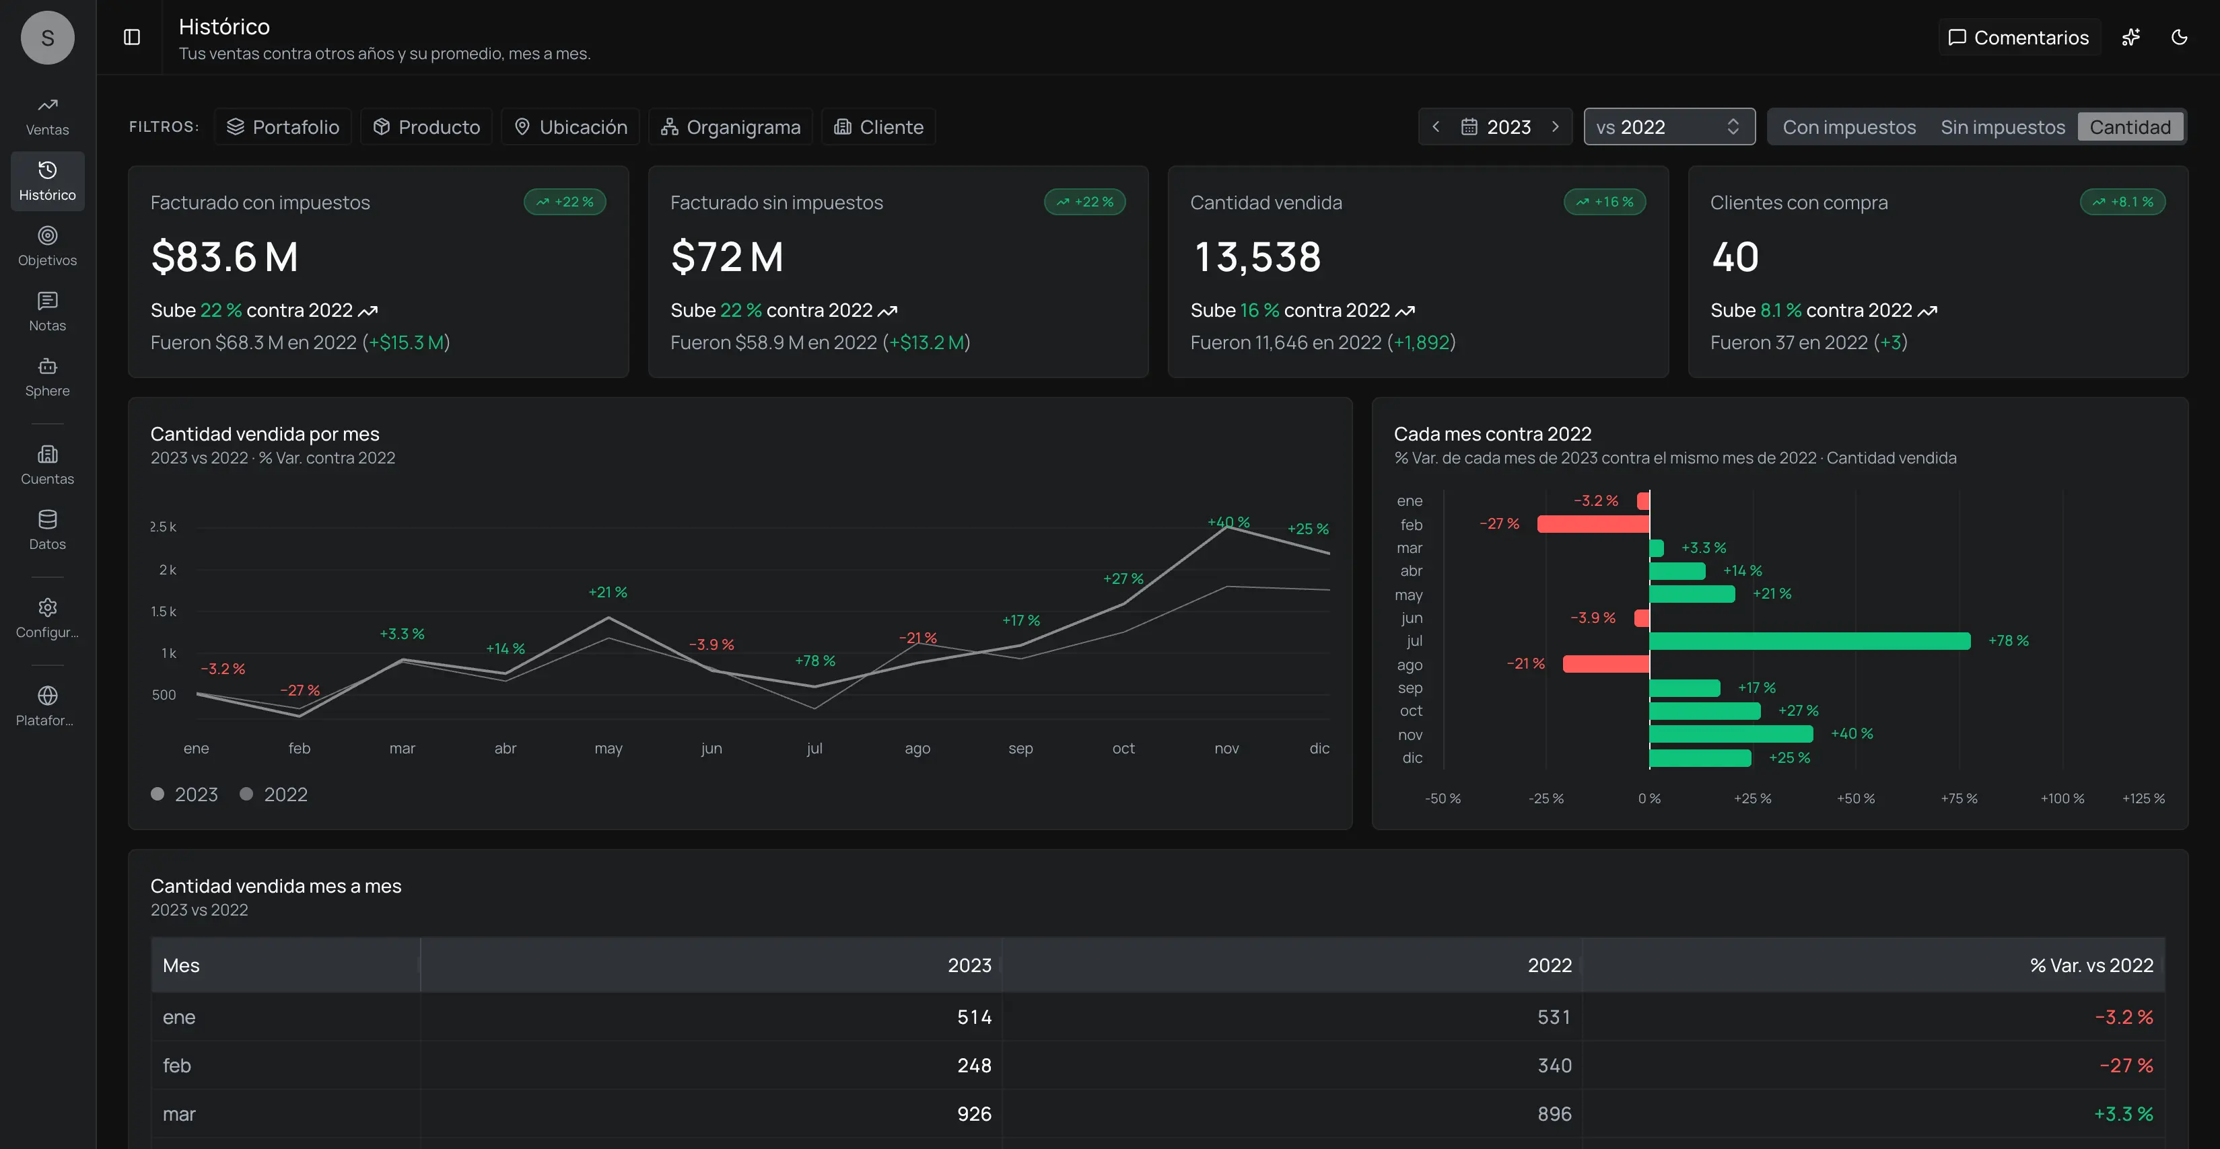This screenshot has width=2220, height=1149.
Task: Go to Objetivos in the sidebar
Action: point(47,246)
